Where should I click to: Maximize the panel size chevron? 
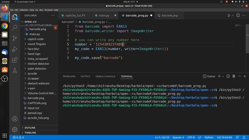coord(240,76)
